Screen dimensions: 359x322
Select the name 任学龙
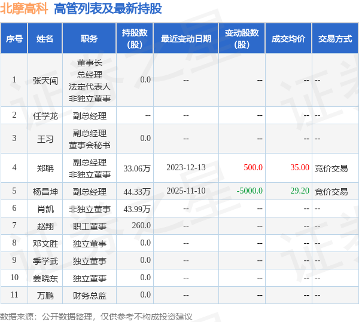[45, 116]
